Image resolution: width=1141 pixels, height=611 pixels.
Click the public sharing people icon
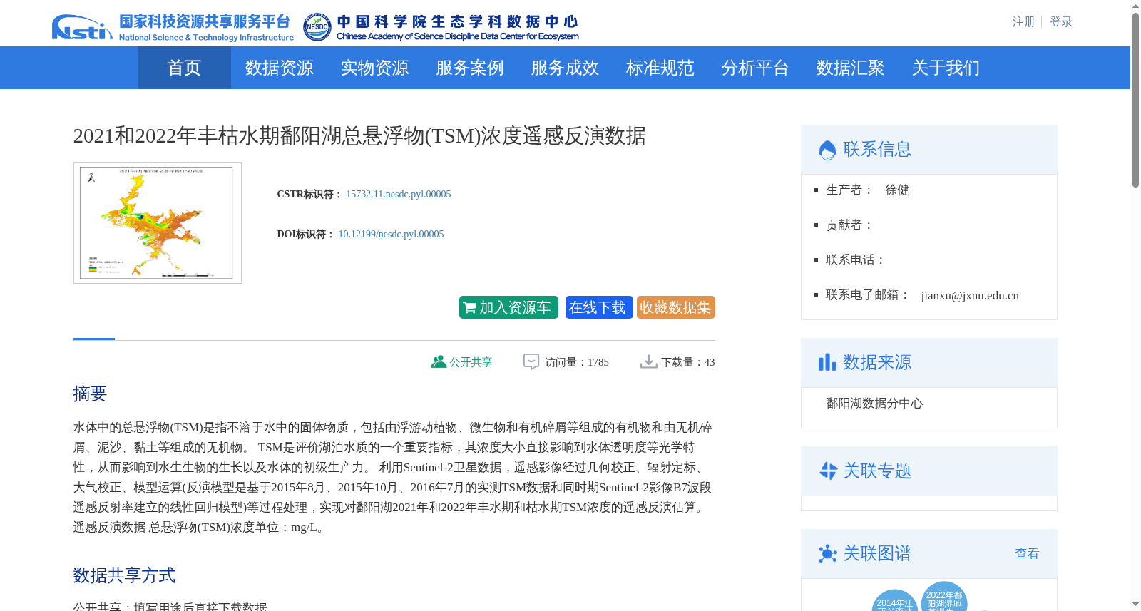coord(439,362)
